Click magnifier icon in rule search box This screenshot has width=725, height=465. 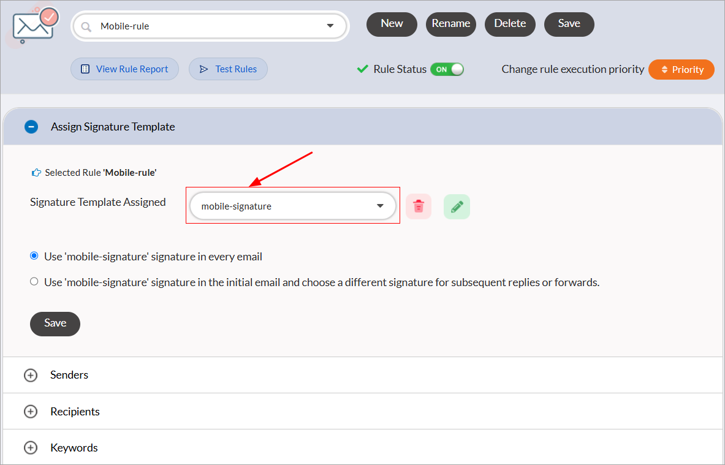coord(86,26)
